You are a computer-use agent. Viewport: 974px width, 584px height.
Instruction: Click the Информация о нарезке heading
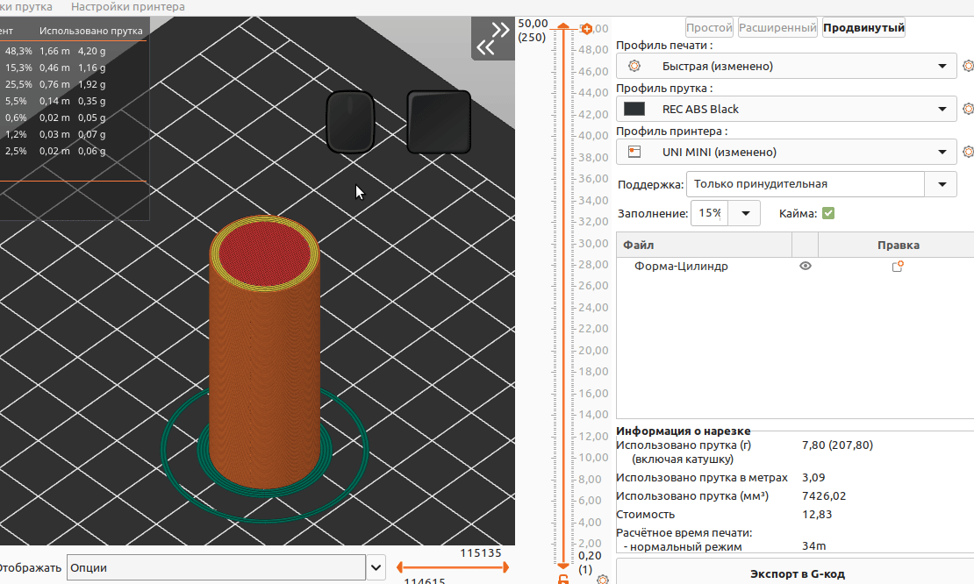point(684,431)
